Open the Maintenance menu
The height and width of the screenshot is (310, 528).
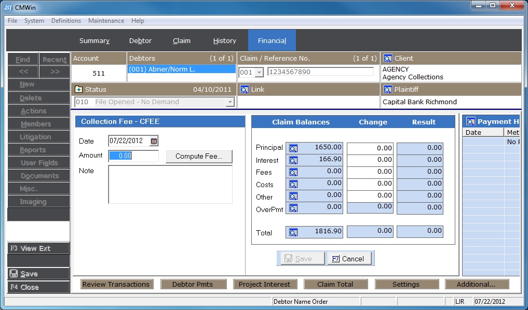pos(106,21)
